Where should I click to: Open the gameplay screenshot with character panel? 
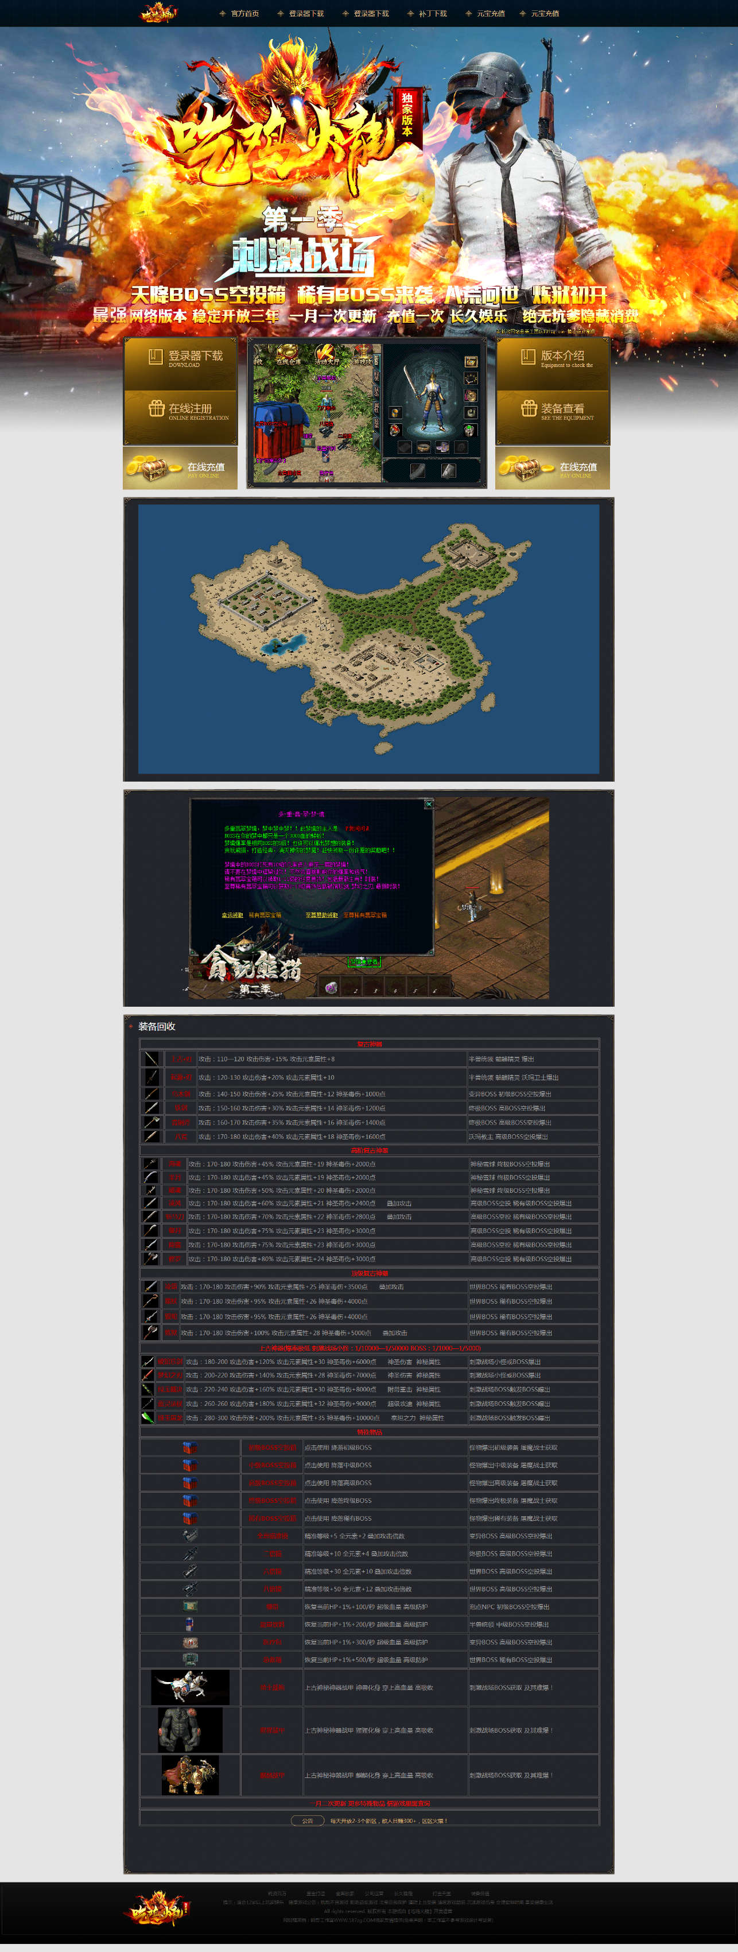click(367, 413)
